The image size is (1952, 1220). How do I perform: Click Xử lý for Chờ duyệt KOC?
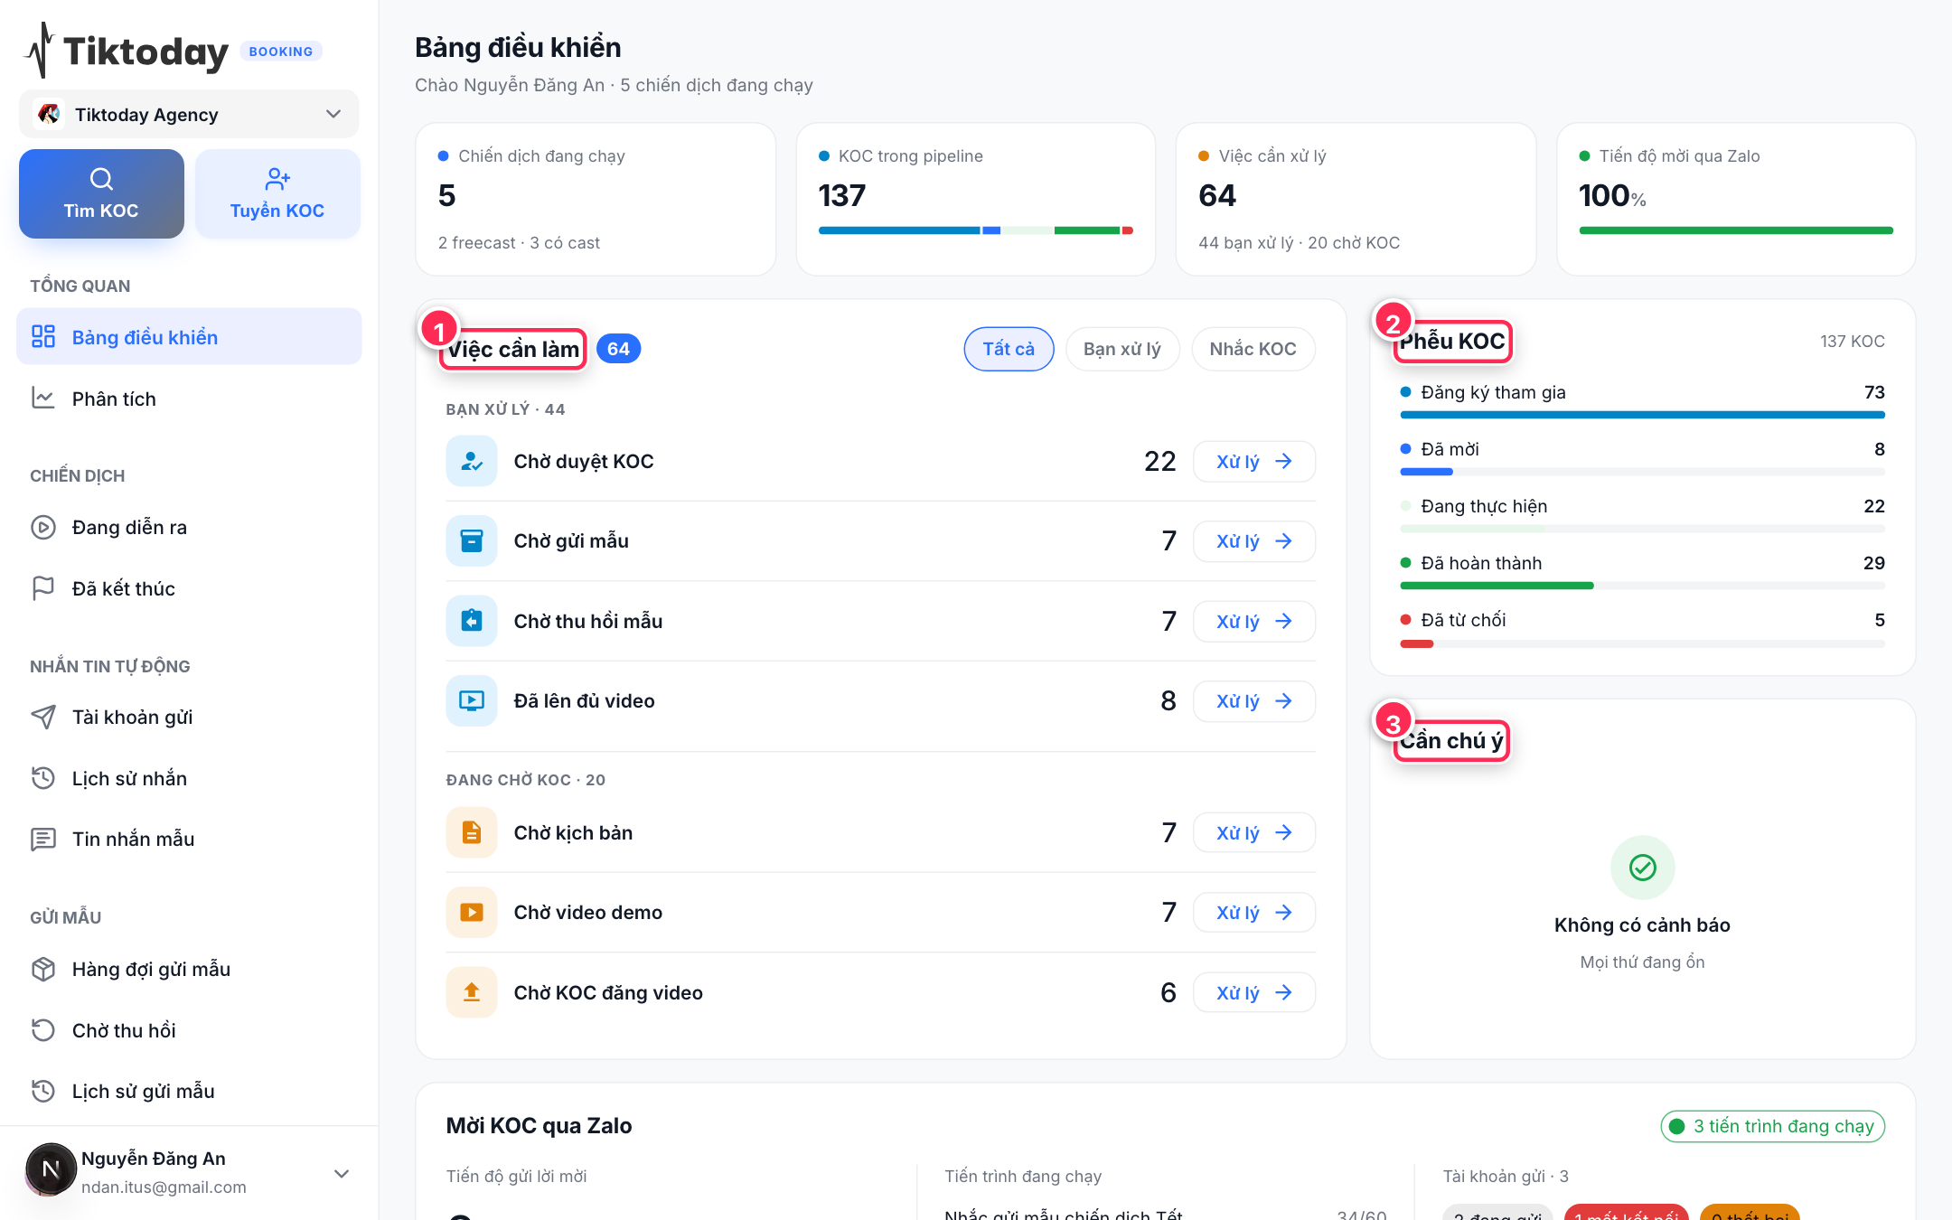click(x=1254, y=461)
